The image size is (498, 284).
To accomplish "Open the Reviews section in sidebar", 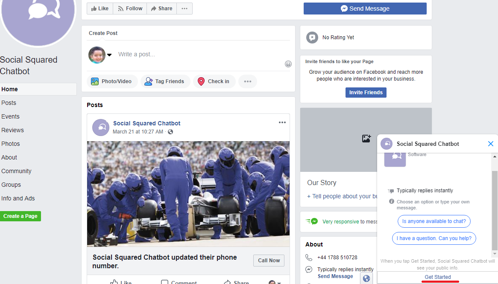I will pyautogui.click(x=12, y=130).
